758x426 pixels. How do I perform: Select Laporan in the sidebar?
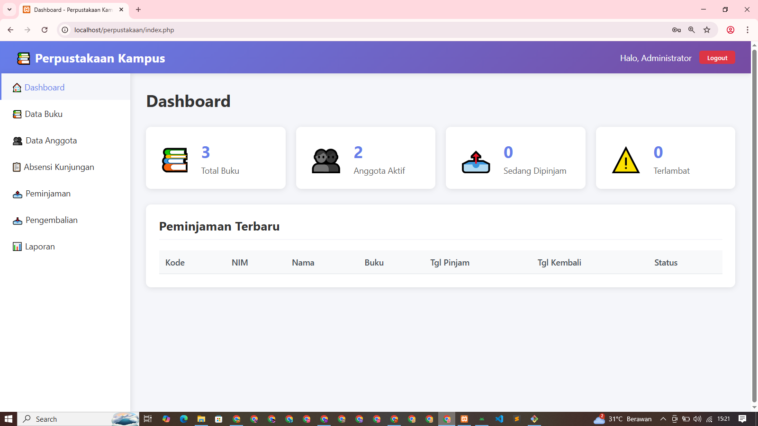[40, 246]
